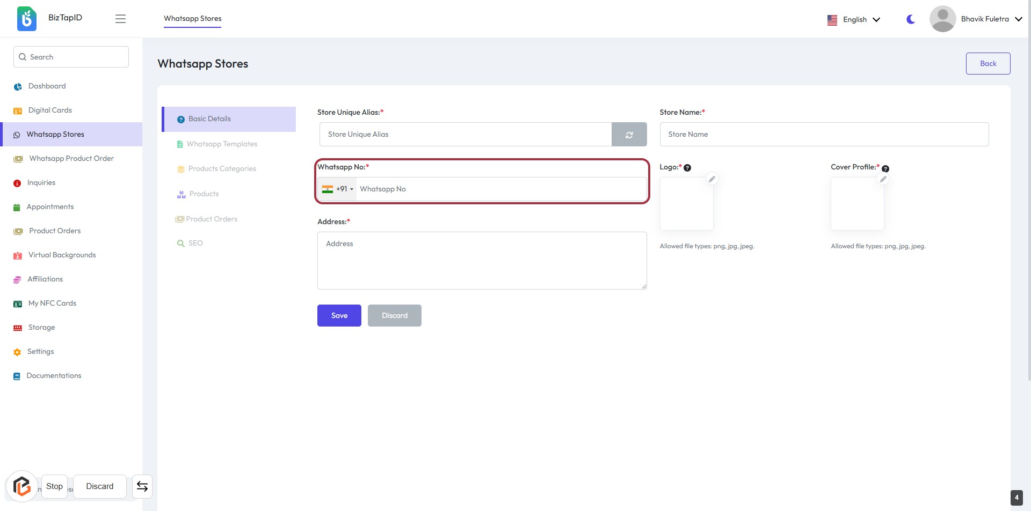Click the Save button
1031x511 pixels.
click(339, 316)
